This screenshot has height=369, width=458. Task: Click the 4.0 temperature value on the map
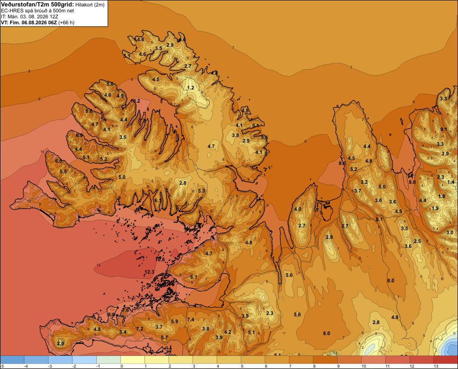coord(298,209)
